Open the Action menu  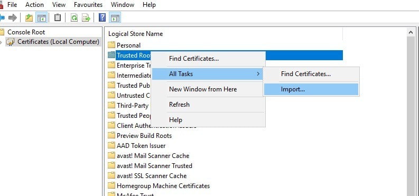pos(34,5)
